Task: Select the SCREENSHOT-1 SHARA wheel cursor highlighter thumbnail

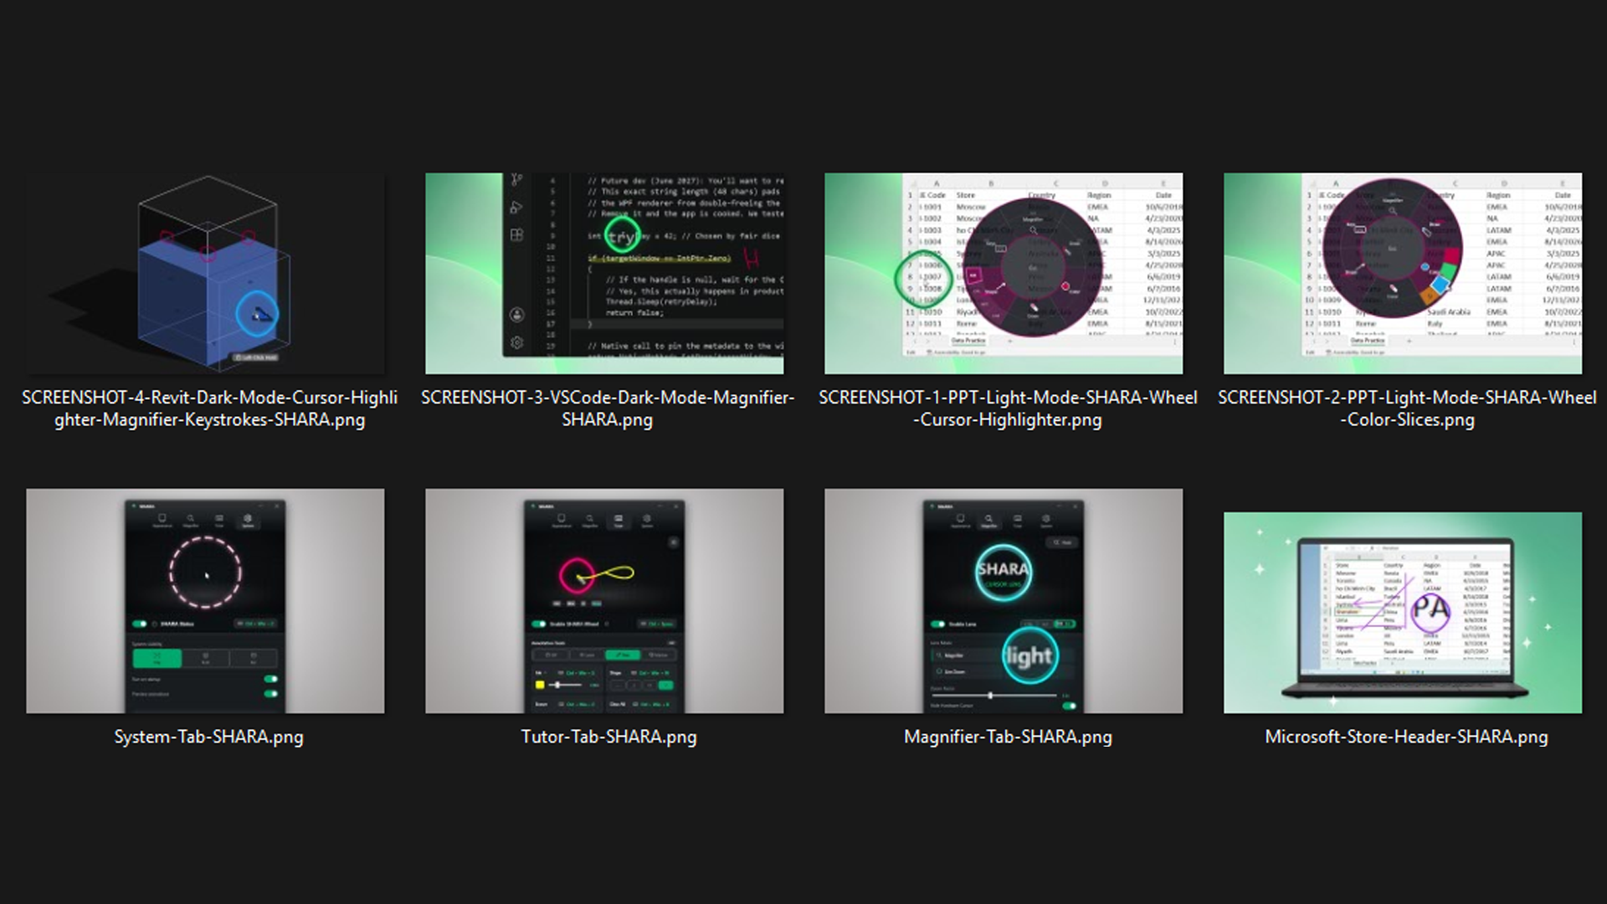Action: (1004, 274)
